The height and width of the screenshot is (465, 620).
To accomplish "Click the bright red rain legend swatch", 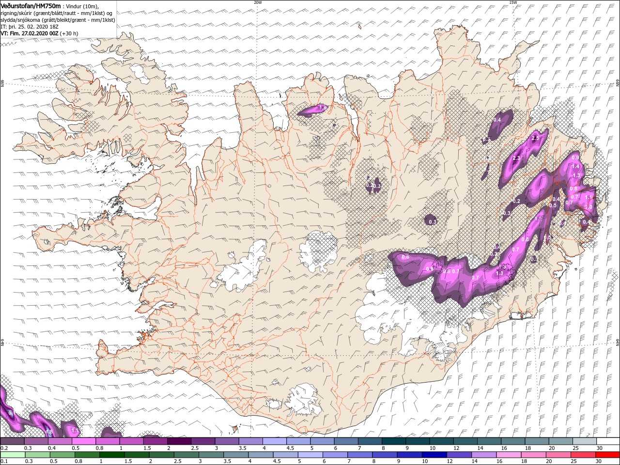I will pyautogui.click(x=608, y=455).
